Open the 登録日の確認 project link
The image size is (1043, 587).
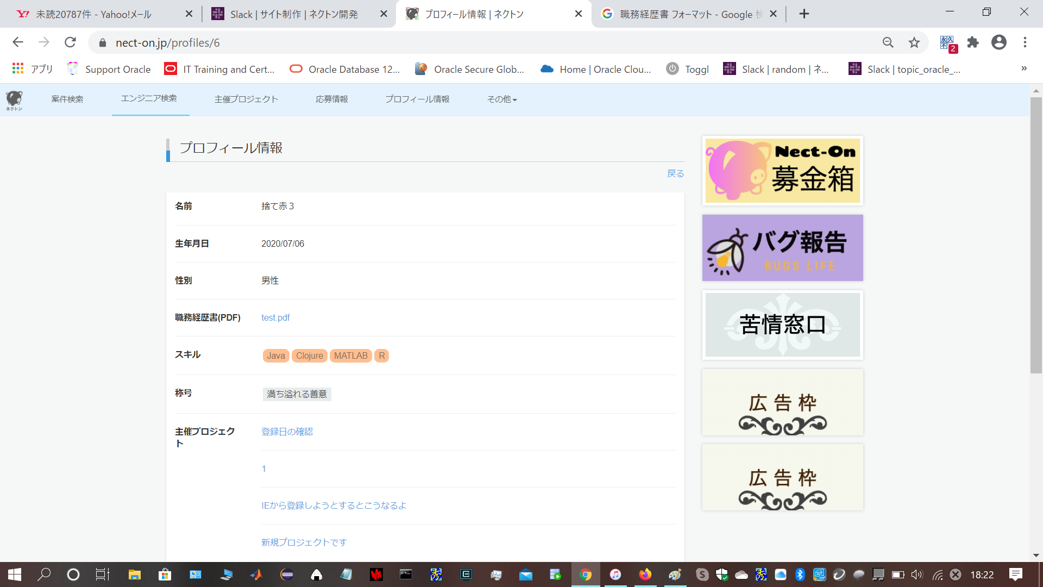click(x=287, y=432)
